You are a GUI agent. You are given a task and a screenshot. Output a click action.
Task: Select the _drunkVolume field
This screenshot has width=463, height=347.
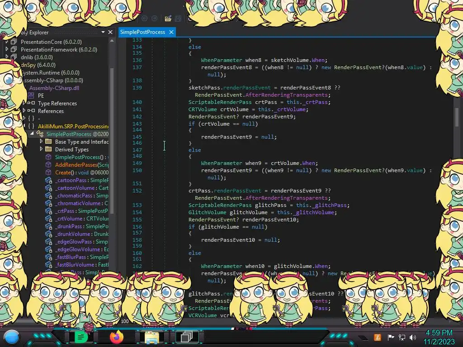pos(82,234)
